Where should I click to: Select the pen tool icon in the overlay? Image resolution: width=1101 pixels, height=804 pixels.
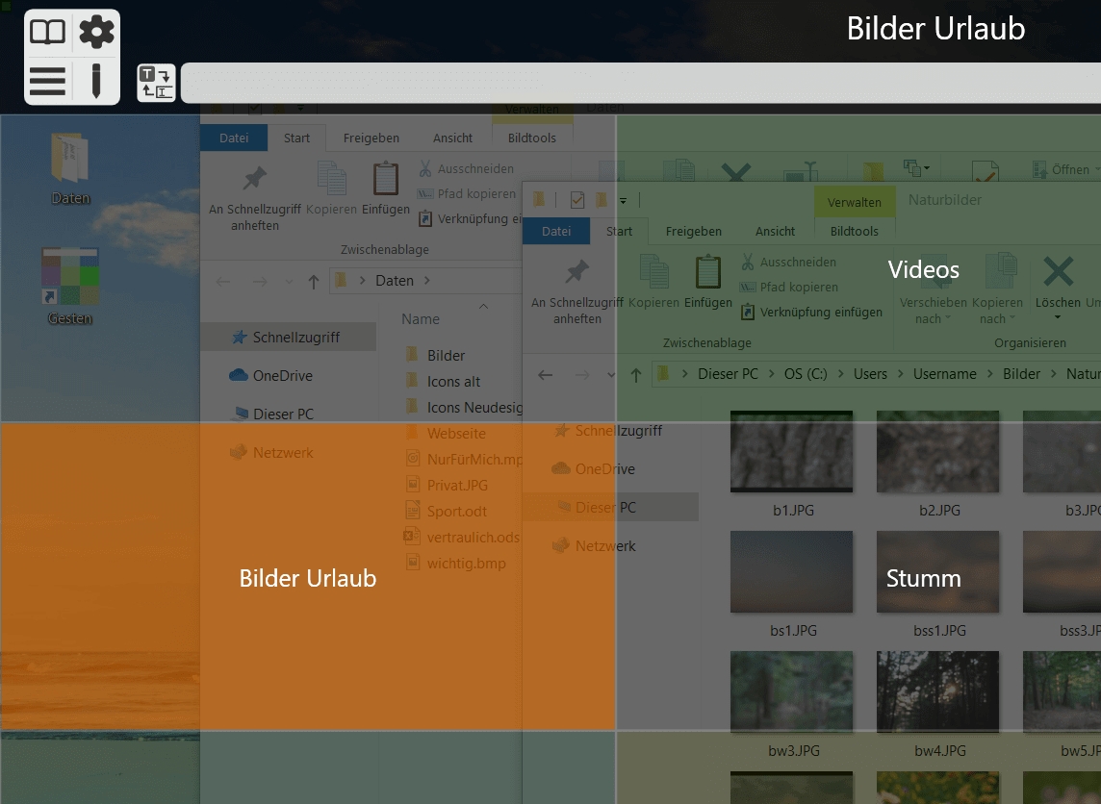96,81
